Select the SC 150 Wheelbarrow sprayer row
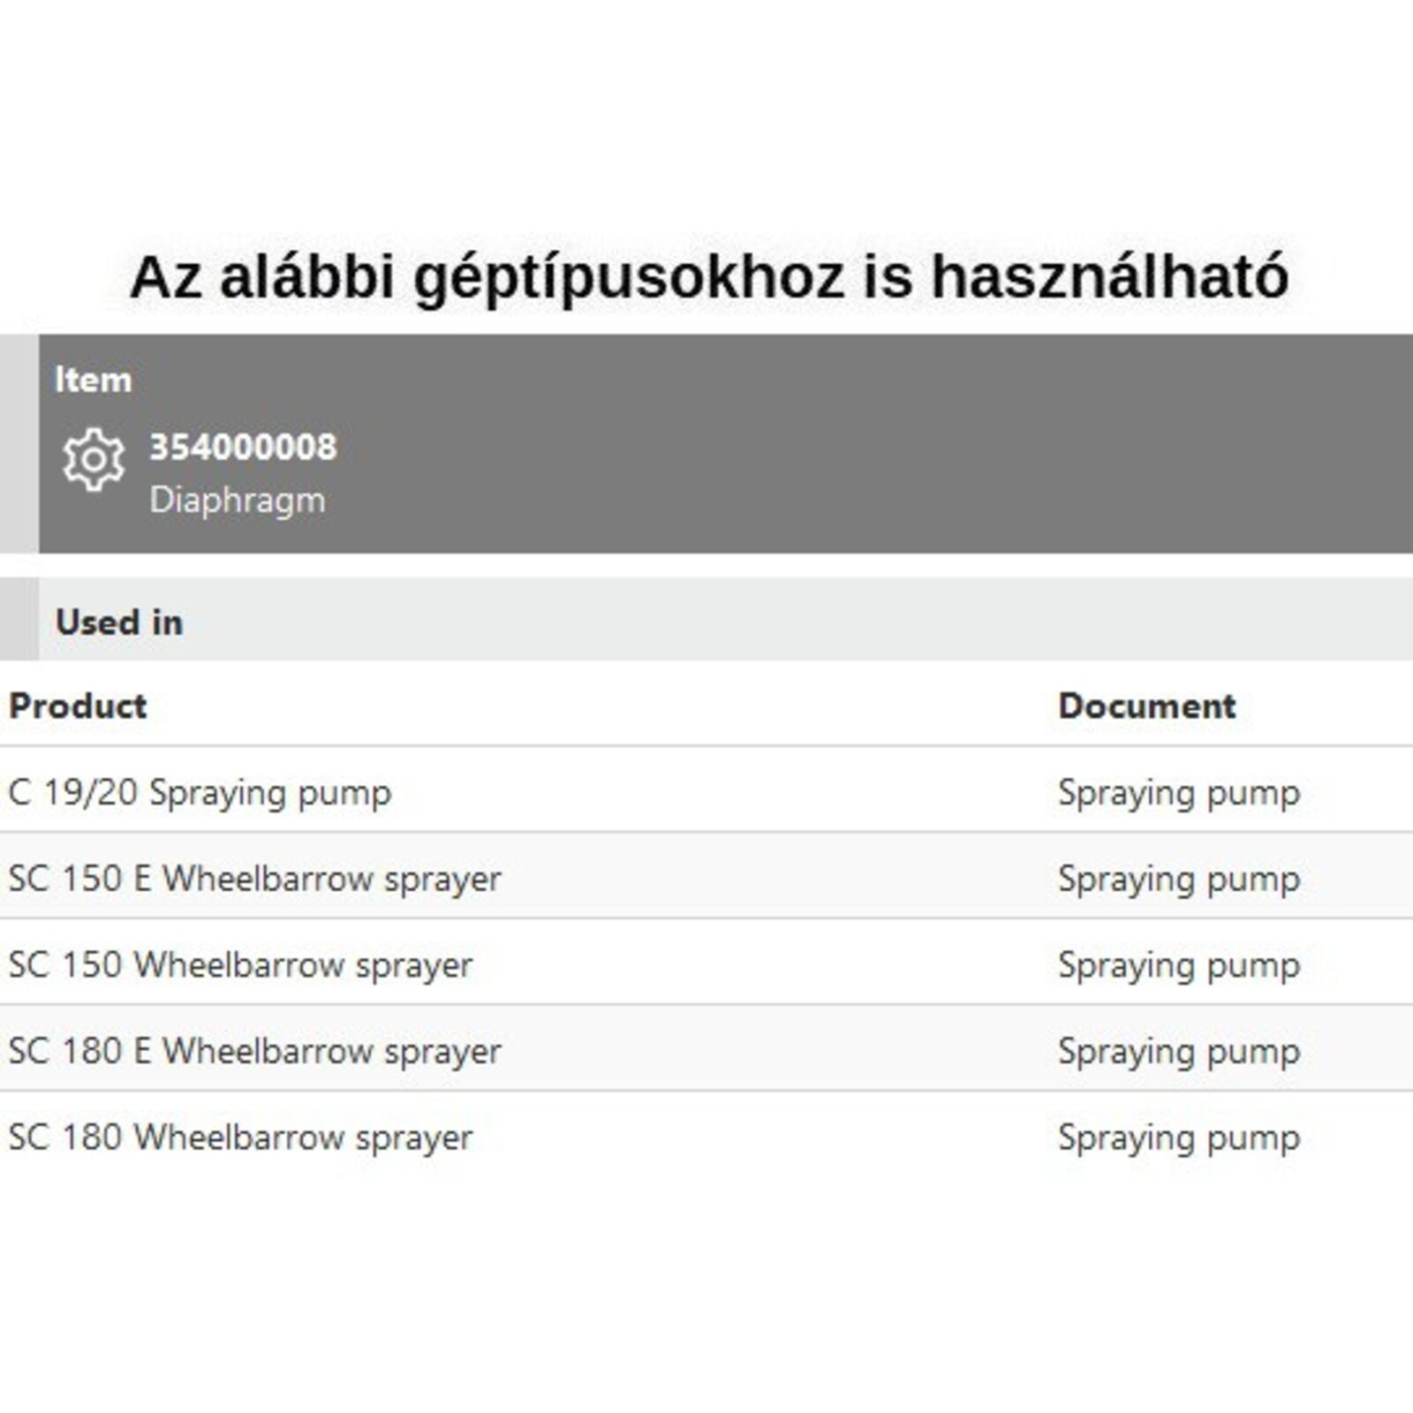Image resolution: width=1413 pixels, height=1413 pixels. pyautogui.click(x=240, y=964)
